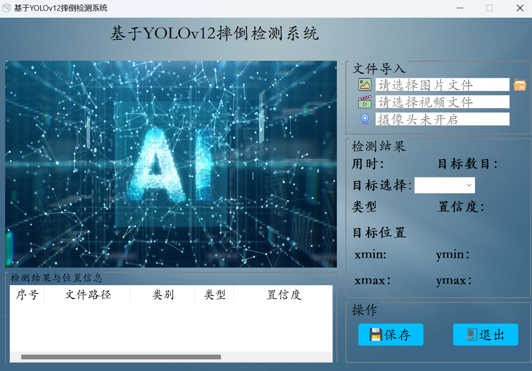Click the 用时 label
The height and width of the screenshot is (371, 532).
368,164
